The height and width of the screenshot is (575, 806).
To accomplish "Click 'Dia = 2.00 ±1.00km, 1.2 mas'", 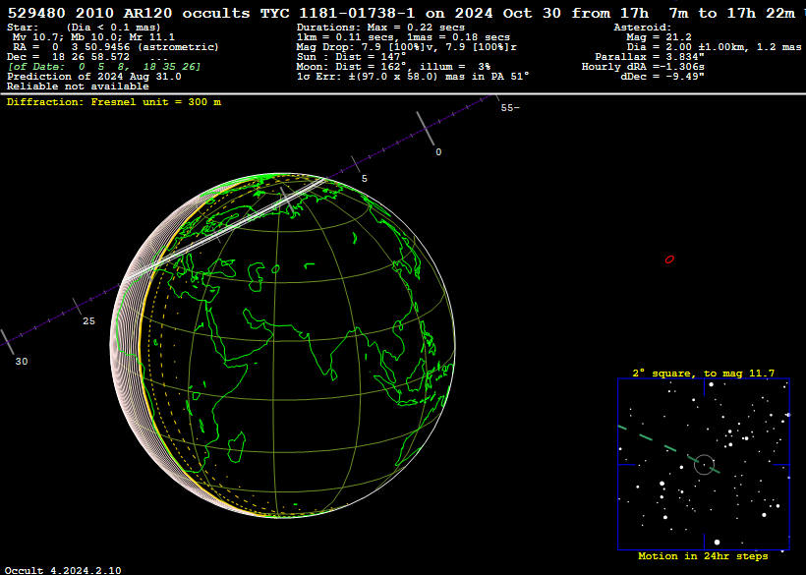I will point(714,47).
